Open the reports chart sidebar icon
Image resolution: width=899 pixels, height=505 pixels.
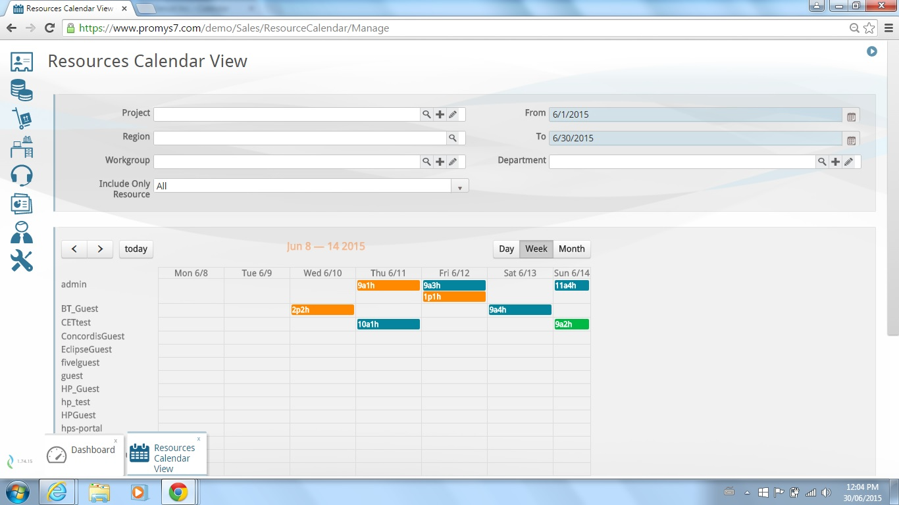pos(22,204)
